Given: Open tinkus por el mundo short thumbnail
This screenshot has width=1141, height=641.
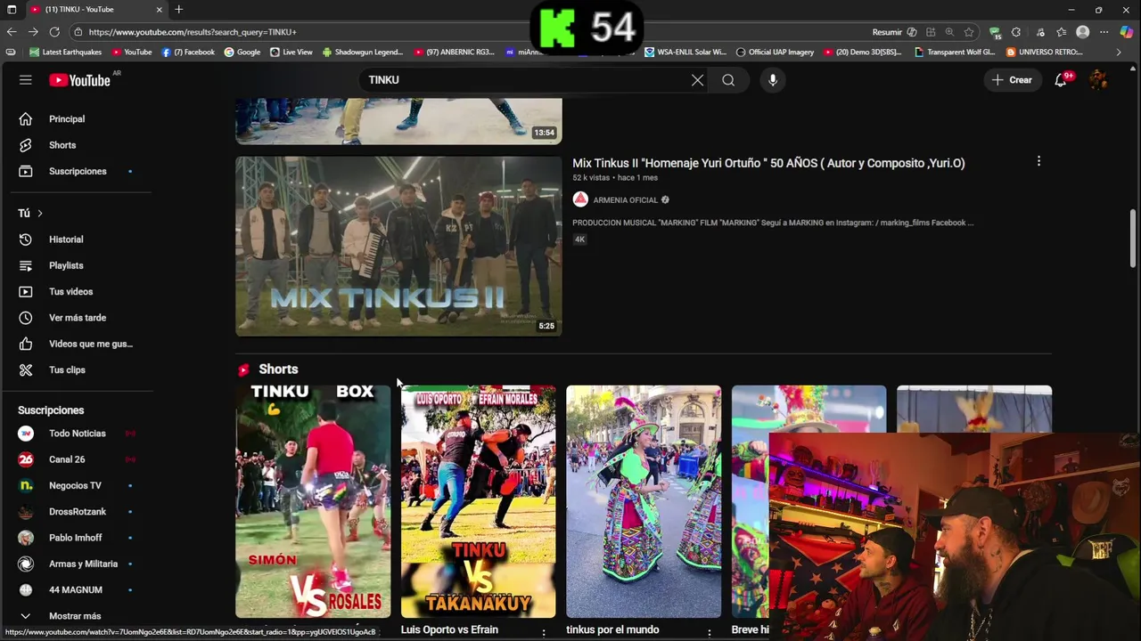Looking at the screenshot, I should 644,501.
